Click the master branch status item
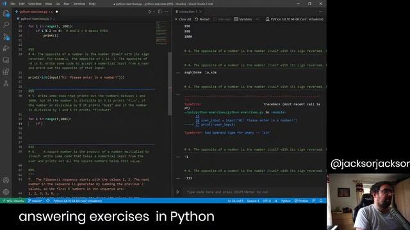410x230 pixels. (35, 201)
